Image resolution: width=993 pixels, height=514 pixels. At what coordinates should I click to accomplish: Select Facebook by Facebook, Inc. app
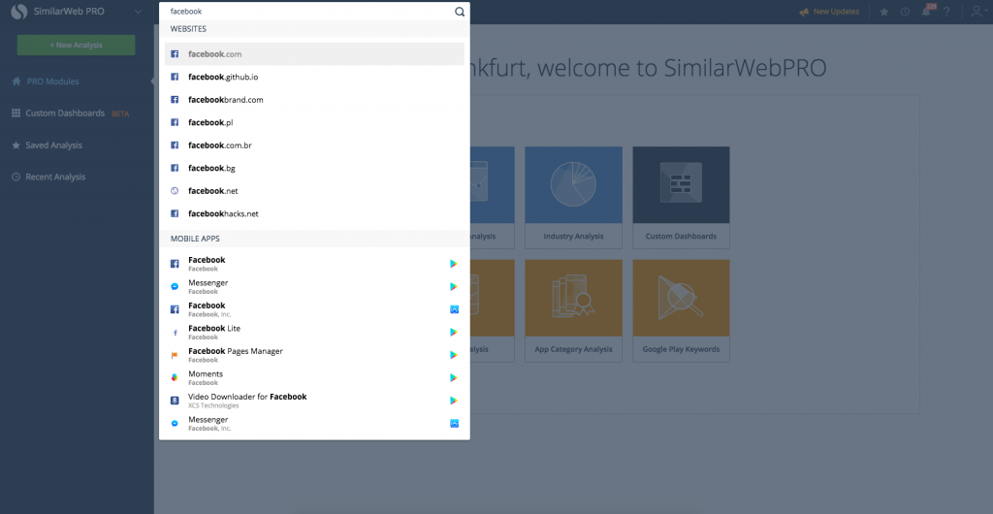pos(314,309)
